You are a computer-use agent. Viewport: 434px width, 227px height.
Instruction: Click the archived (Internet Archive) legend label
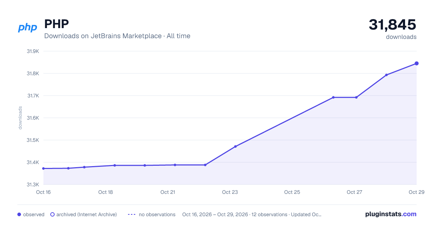pyautogui.click(x=86, y=214)
